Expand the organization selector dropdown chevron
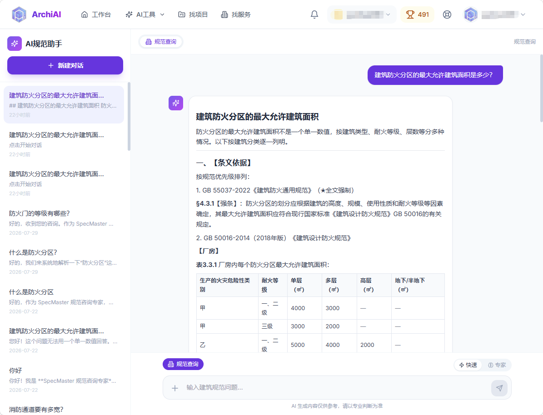 pos(388,15)
